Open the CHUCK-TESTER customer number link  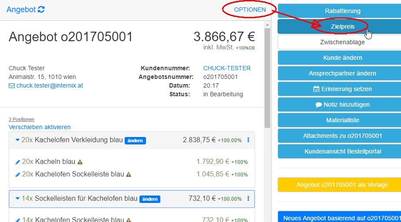[x=227, y=68]
